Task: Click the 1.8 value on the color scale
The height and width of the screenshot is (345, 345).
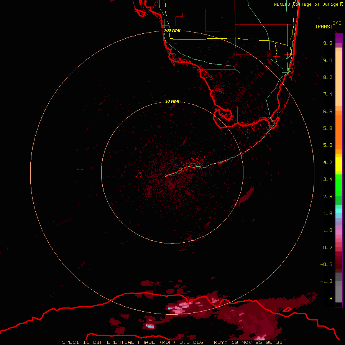Action: [328, 214]
